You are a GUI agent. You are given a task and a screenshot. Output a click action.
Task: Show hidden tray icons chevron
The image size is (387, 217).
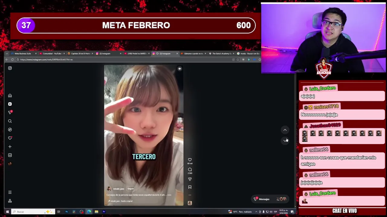[256, 212]
